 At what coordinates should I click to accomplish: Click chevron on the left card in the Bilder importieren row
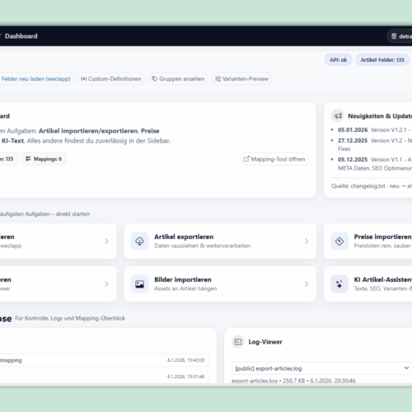click(106, 284)
